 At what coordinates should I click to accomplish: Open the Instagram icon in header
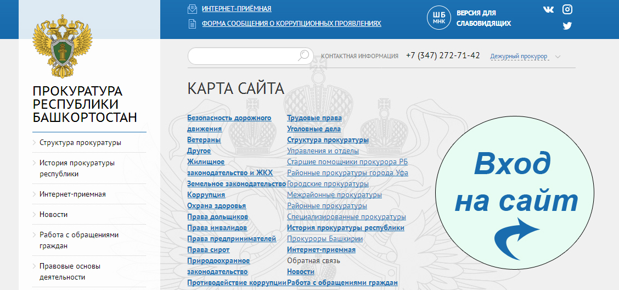click(567, 9)
